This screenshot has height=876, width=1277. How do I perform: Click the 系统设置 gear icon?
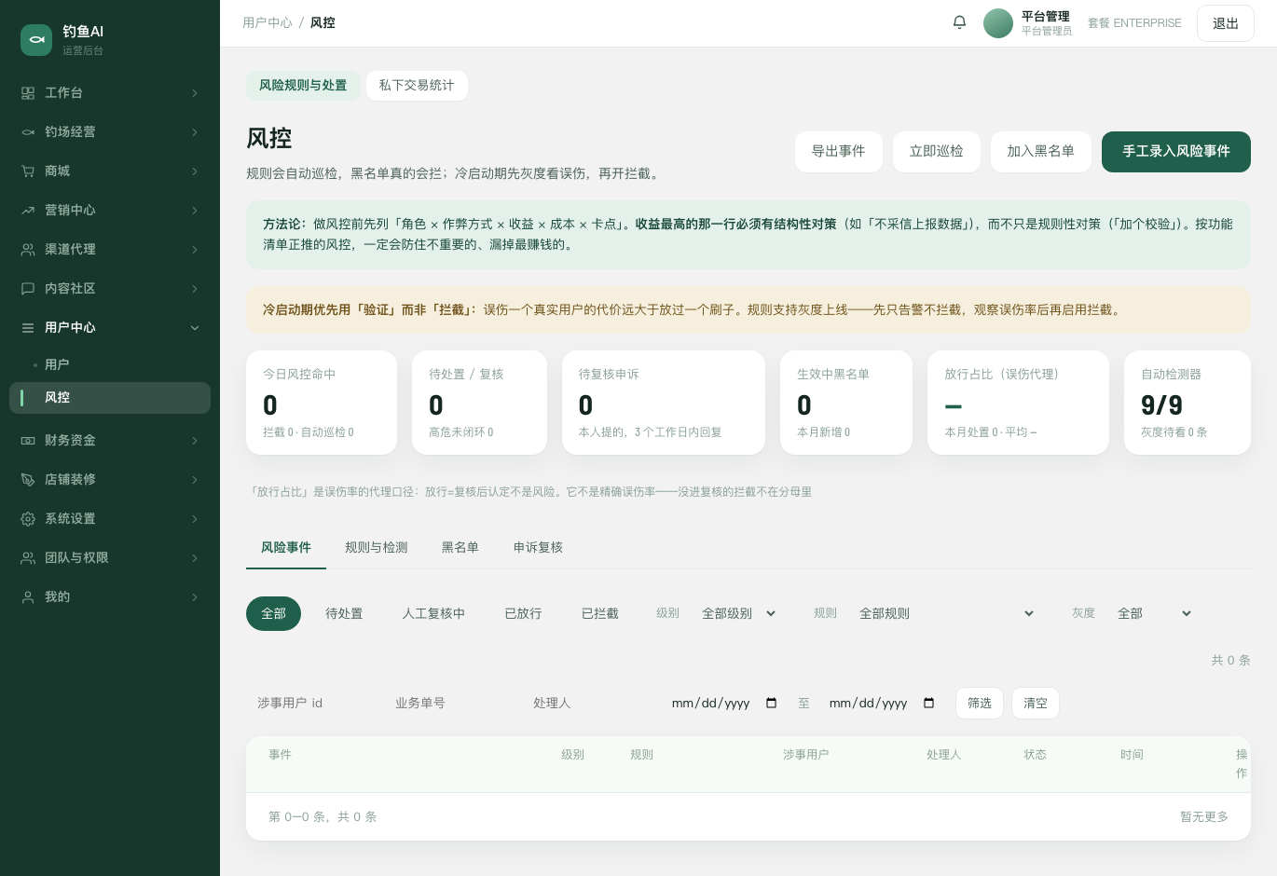coord(28,519)
